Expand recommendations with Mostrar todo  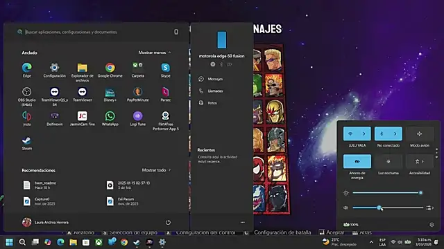pos(156,170)
